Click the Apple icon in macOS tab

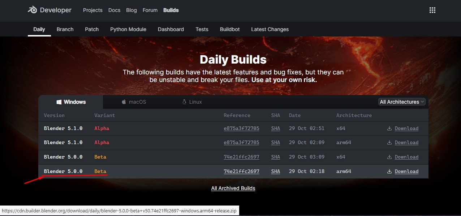(x=124, y=102)
